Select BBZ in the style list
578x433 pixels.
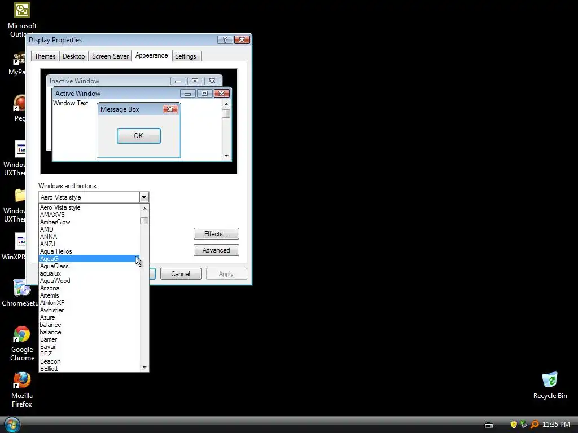tap(89, 354)
